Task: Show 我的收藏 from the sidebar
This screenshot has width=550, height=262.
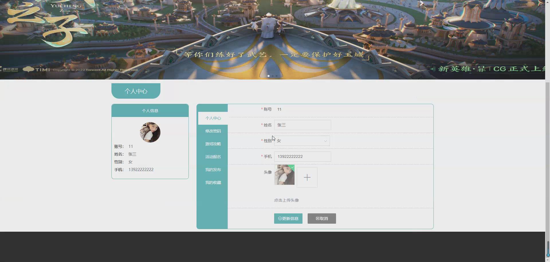Action: (213, 182)
